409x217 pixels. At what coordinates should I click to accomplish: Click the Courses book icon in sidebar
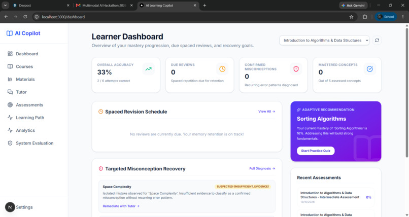point(10,66)
